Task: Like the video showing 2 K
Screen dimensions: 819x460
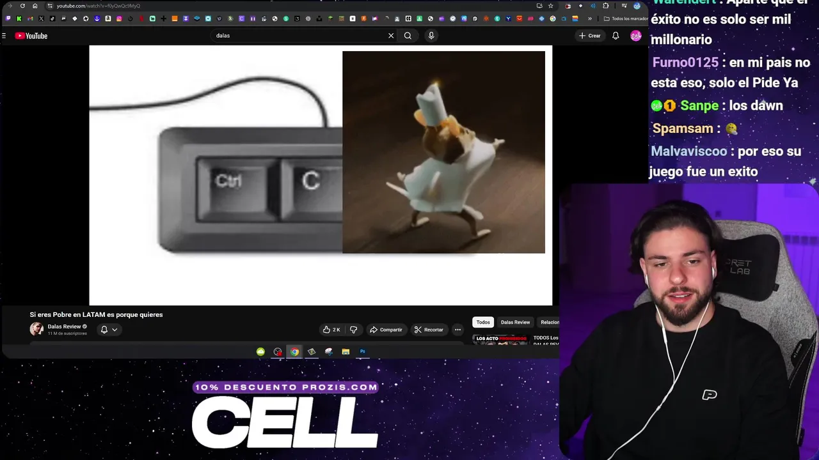Action: pos(331,330)
